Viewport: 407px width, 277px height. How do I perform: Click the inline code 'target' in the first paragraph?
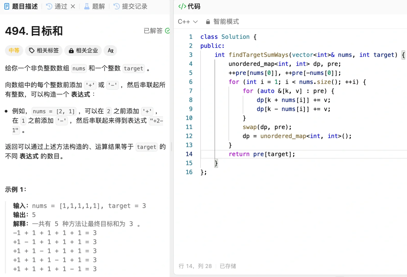pyautogui.click(x=133, y=68)
